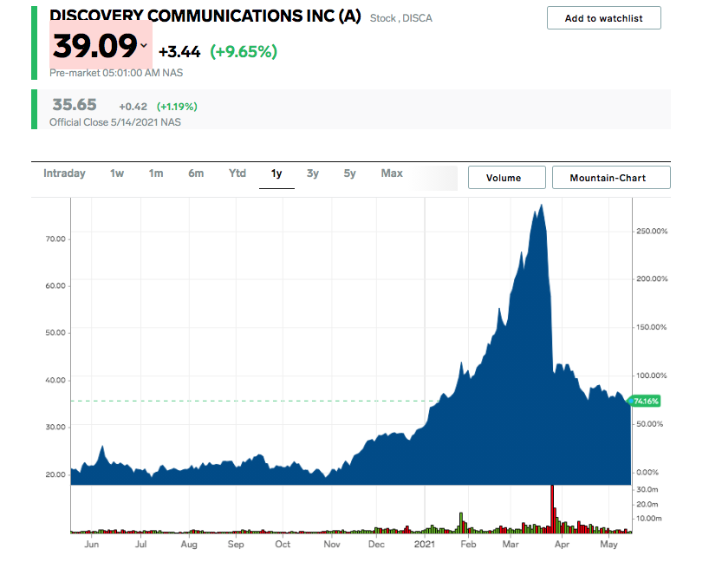Screen dimensions: 722x562
Task: Click the May month label
Action: [608, 545]
